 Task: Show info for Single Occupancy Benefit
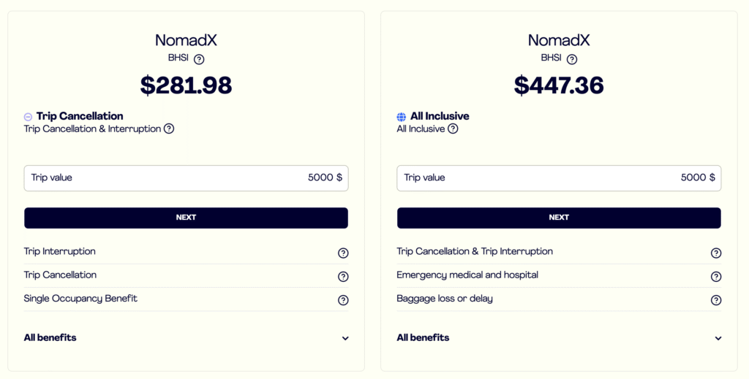point(343,299)
